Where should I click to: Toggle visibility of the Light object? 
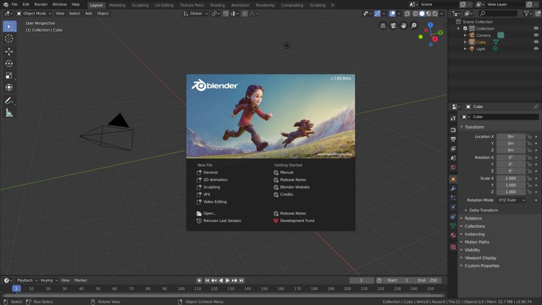pos(536,48)
